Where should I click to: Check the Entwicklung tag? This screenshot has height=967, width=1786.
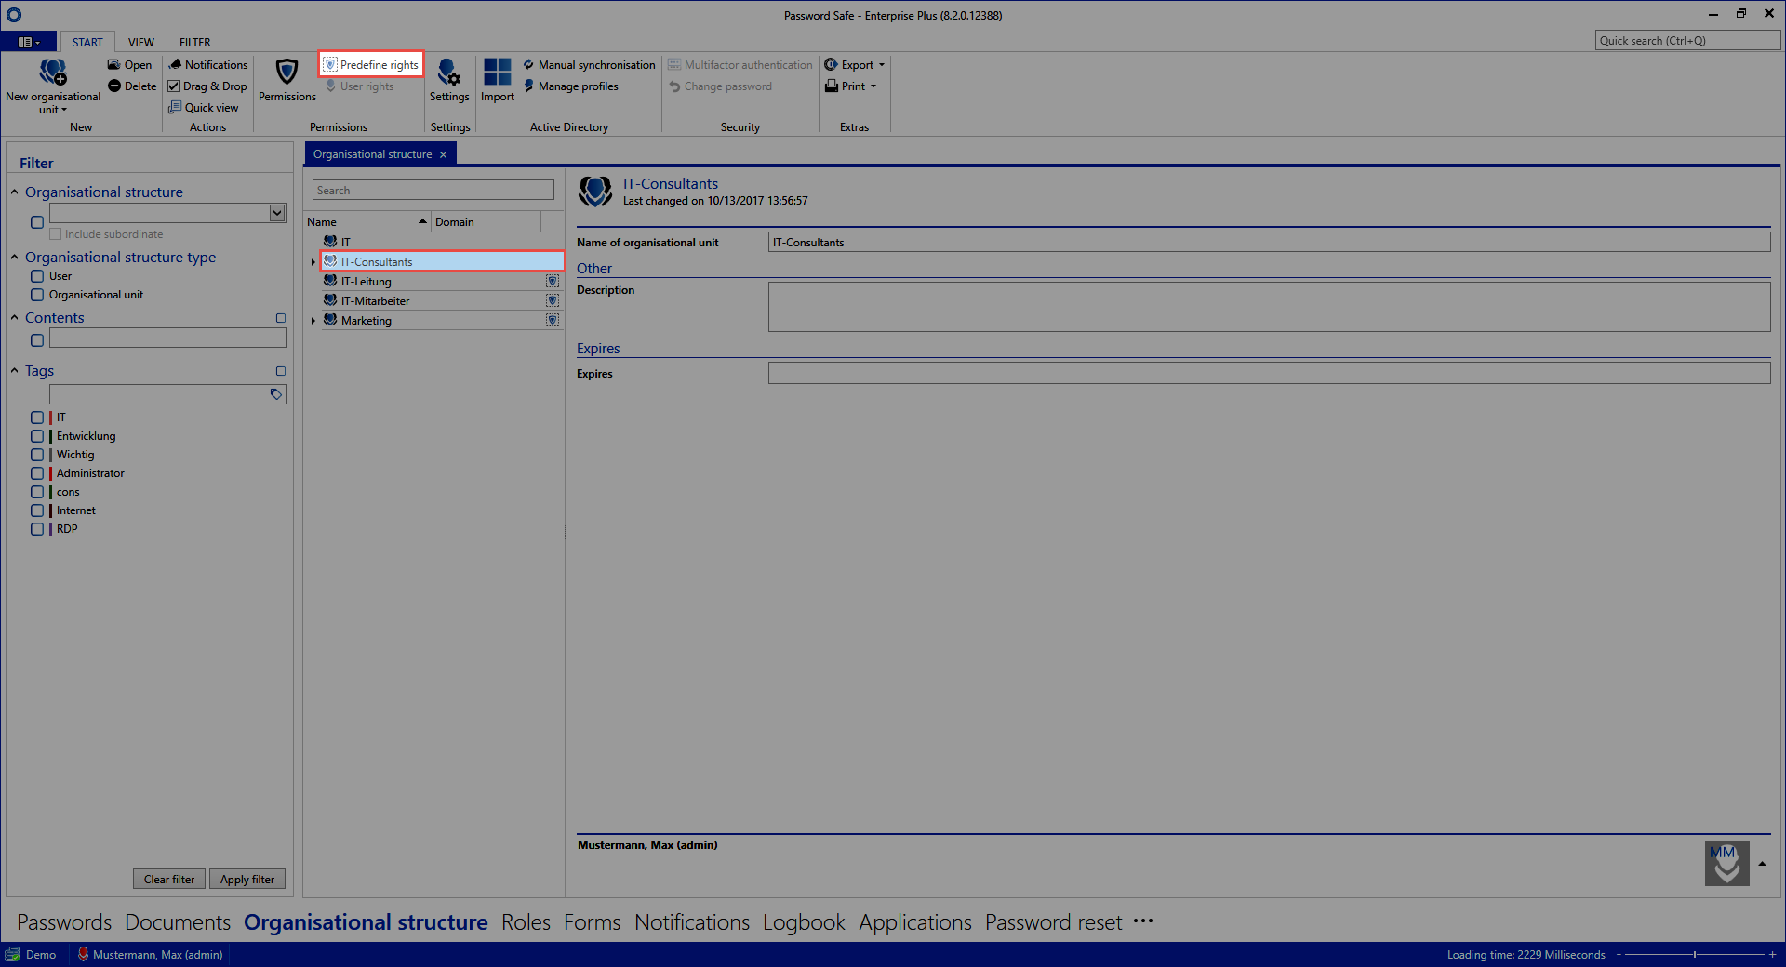(x=37, y=436)
